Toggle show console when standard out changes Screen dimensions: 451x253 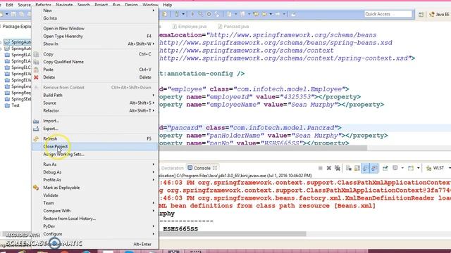(x=366, y=168)
